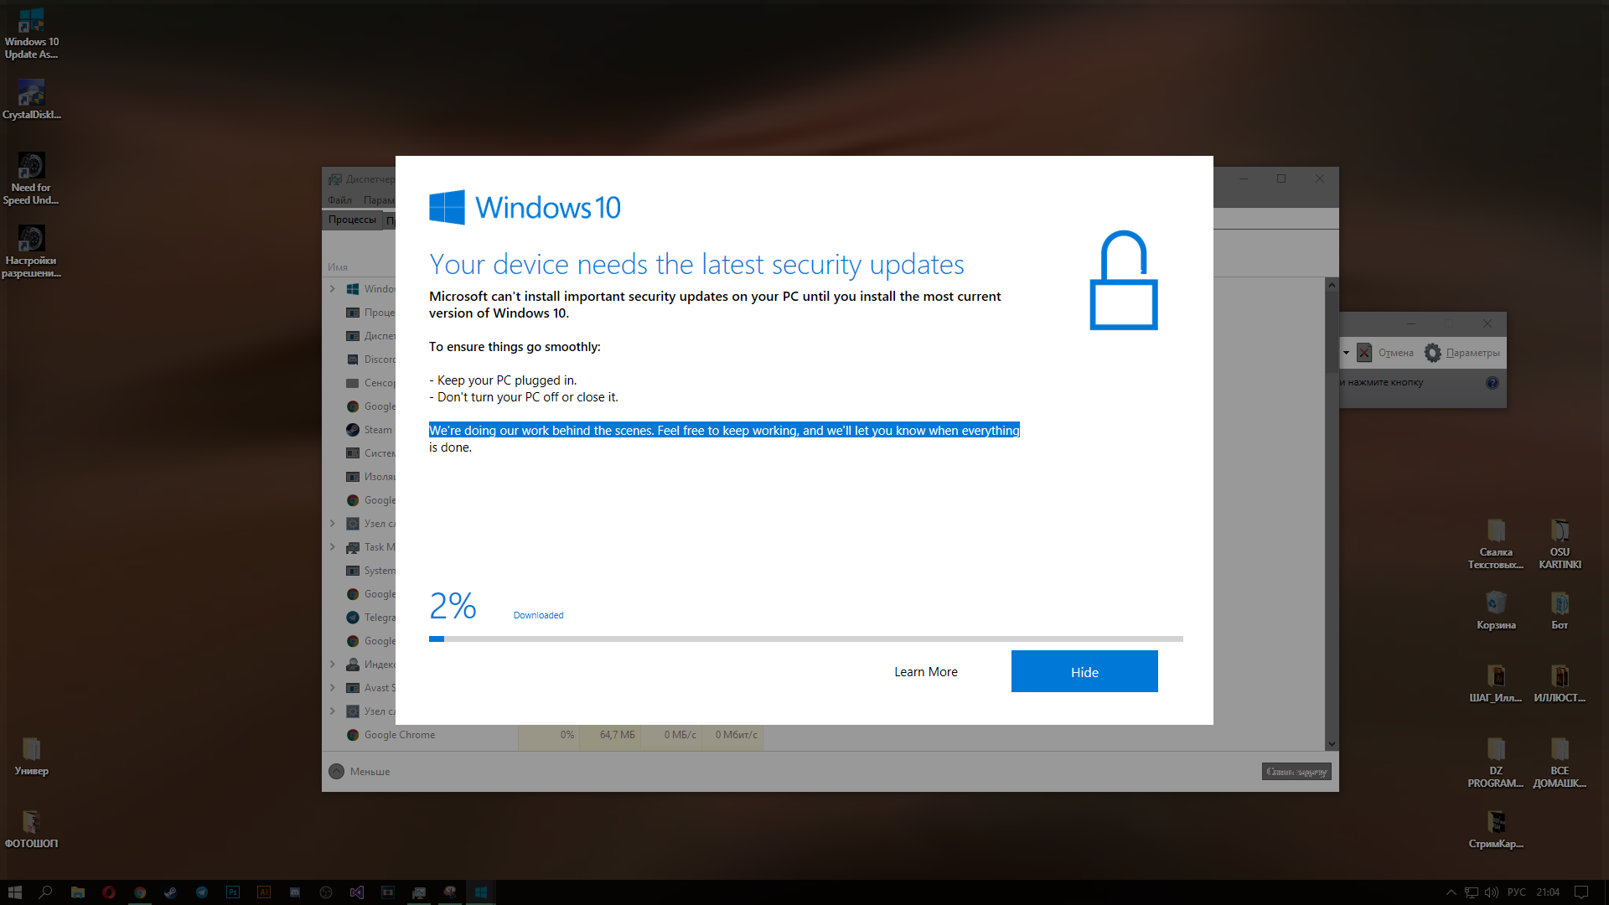
Task: Open Steam from the taskbar
Action: click(x=171, y=892)
